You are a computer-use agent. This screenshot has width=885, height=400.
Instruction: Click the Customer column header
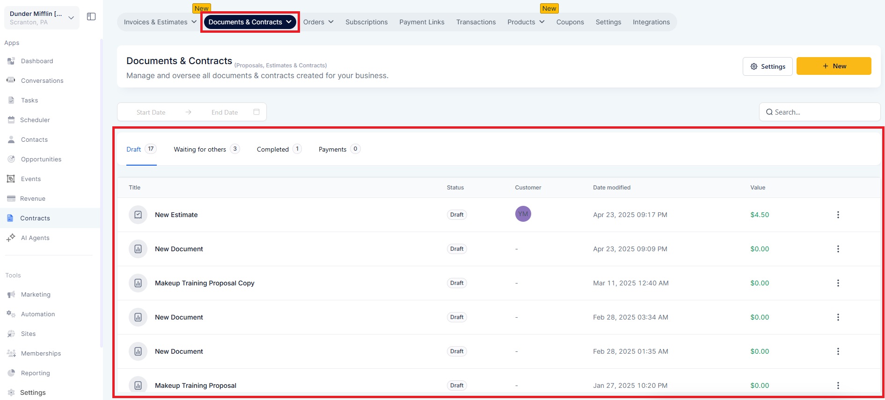point(528,188)
